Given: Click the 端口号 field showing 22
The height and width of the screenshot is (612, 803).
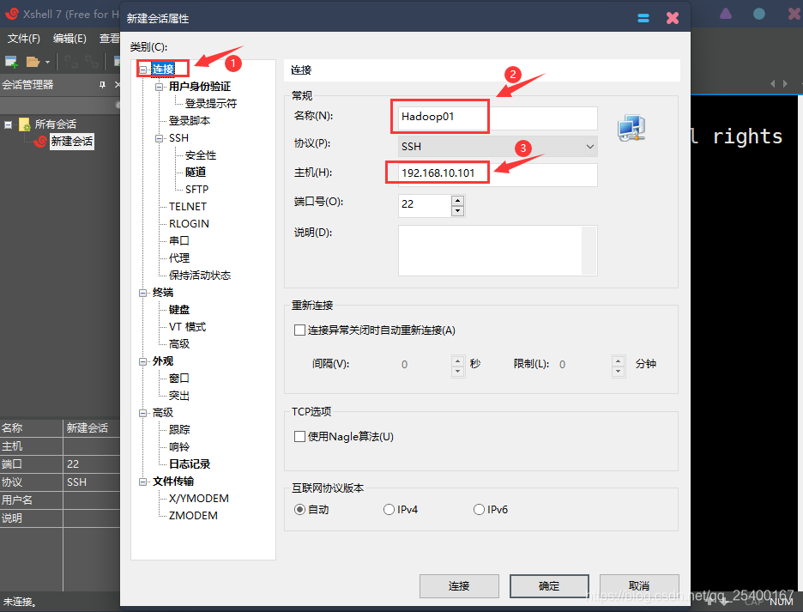Looking at the screenshot, I should (x=425, y=205).
